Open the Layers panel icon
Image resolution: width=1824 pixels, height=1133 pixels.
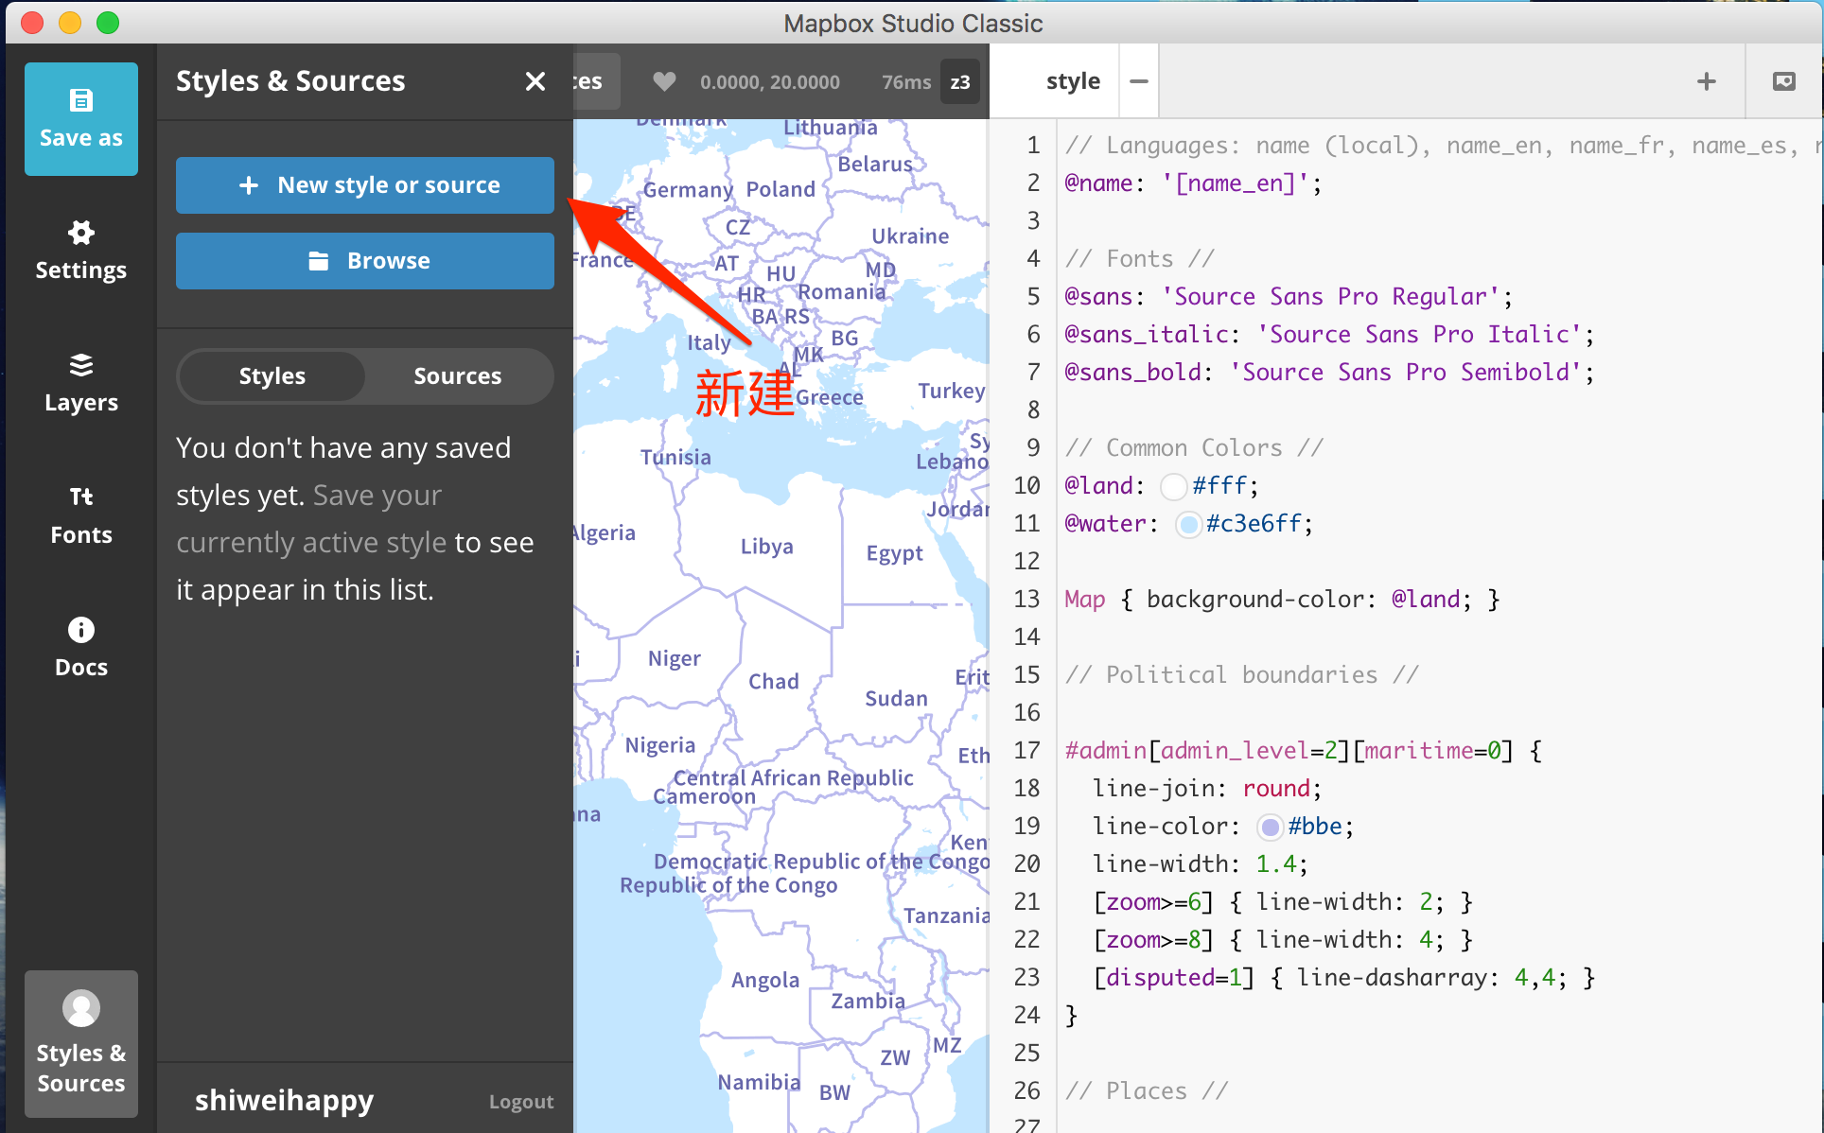pyautogui.click(x=80, y=366)
